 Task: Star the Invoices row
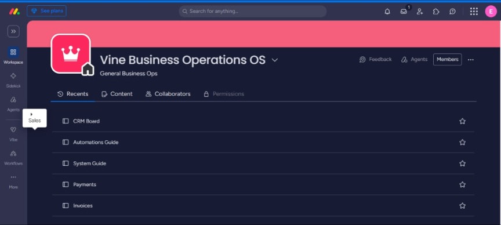pos(462,205)
